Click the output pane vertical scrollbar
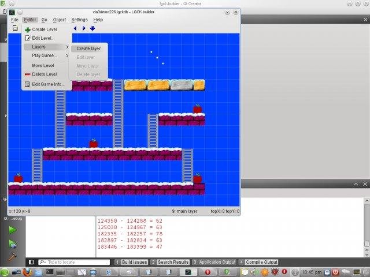 (367, 224)
